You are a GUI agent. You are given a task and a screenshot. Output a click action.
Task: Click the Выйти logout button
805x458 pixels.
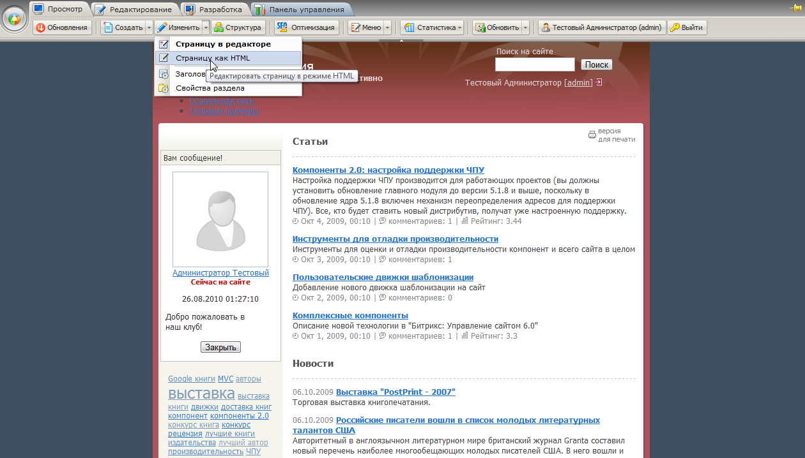(687, 27)
